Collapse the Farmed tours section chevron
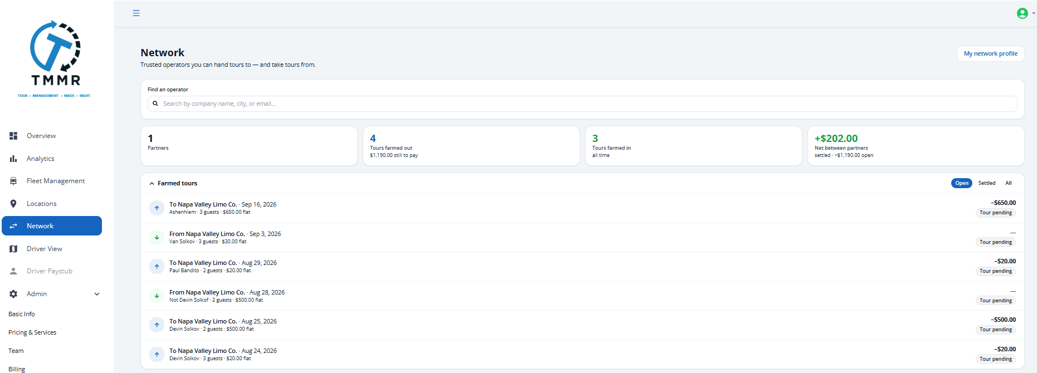1037x373 pixels. [152, 183]
